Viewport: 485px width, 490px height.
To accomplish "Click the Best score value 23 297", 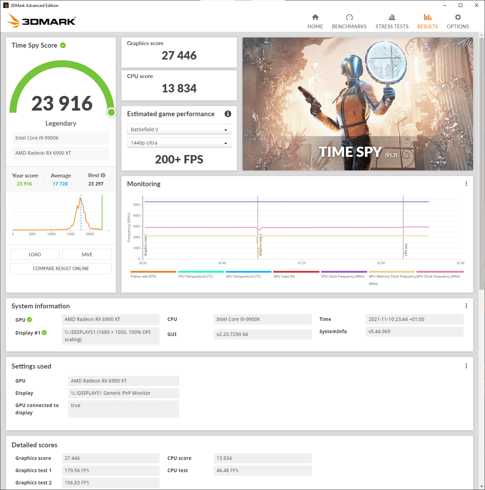I will [96, 184].
